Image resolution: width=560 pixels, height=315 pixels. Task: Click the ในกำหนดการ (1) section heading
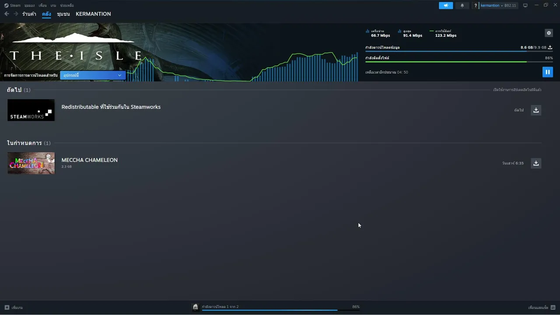point(29,143)
